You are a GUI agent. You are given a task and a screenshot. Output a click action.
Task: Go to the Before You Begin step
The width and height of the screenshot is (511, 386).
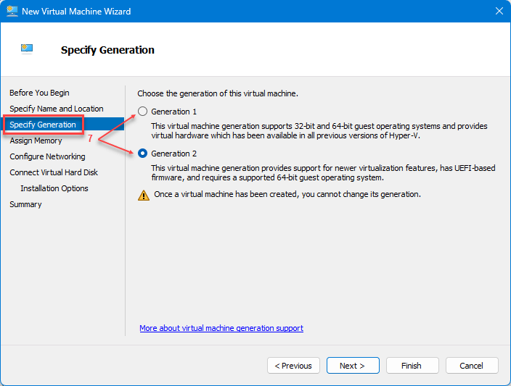(39, 93)
